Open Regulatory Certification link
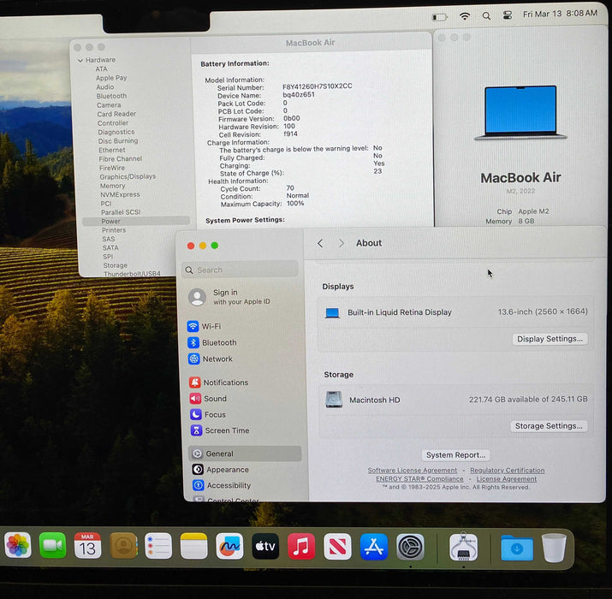This screenshot has width=612, height=599. (x=507, y=471)
